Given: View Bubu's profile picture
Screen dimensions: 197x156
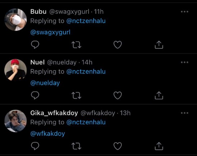Looking at the screenshot, I should (x=15, y=19).
